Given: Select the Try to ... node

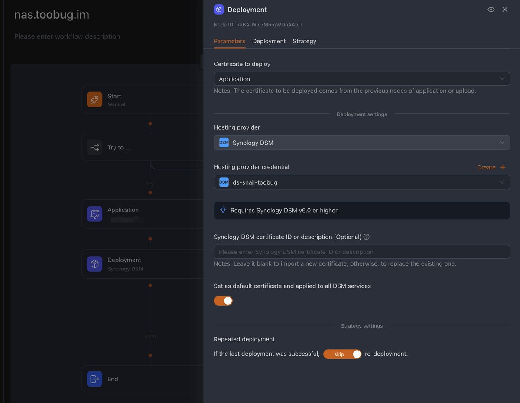Looking at the screenshot, I should tap(142, 147).
